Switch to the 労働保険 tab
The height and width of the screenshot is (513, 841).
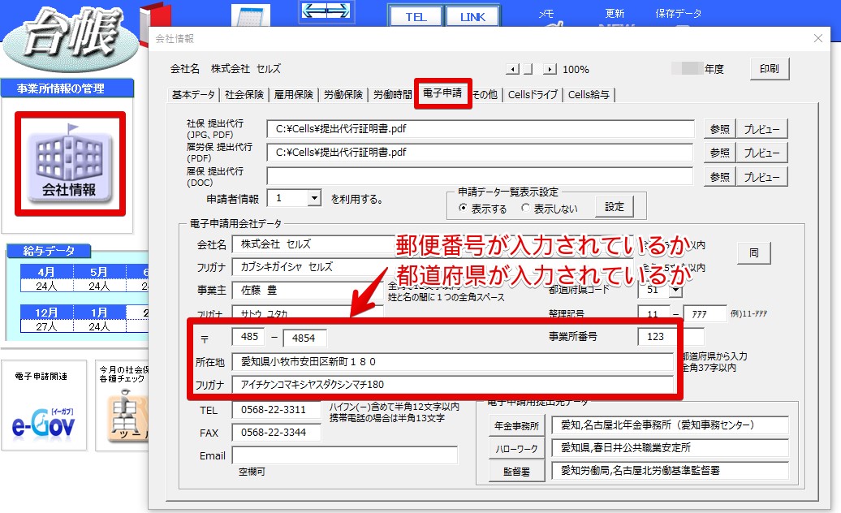pos(343,95)
